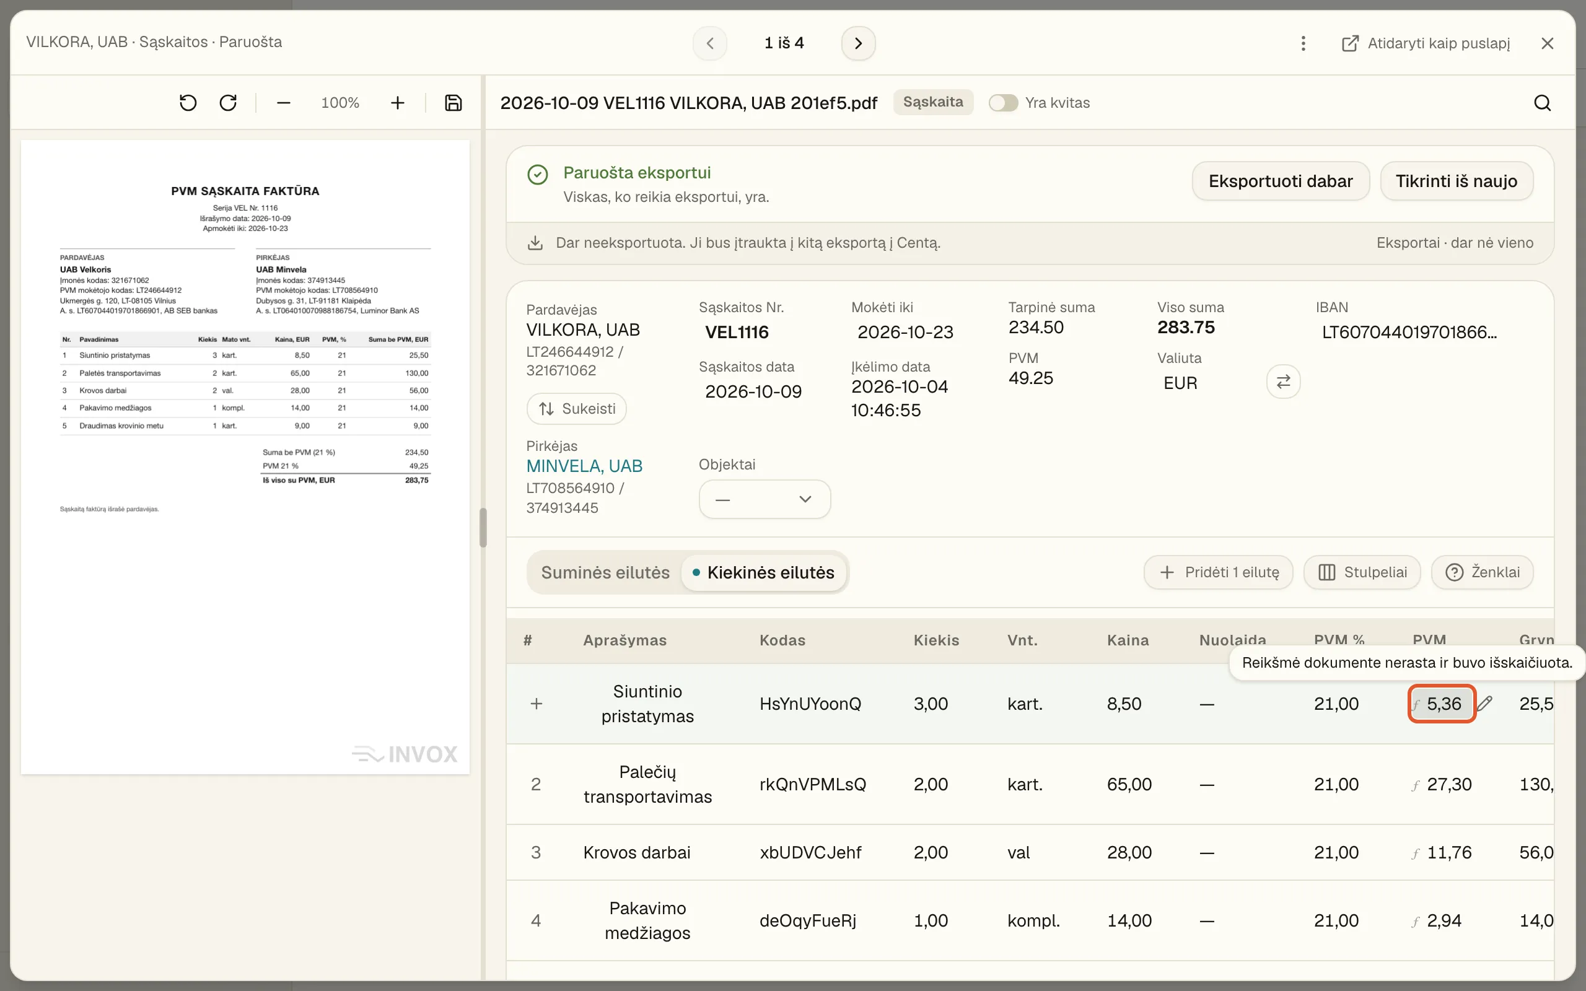The image size is (1586, 991).
Task: Open the Stulpeliai columns settings
Action: (1361, 572)
